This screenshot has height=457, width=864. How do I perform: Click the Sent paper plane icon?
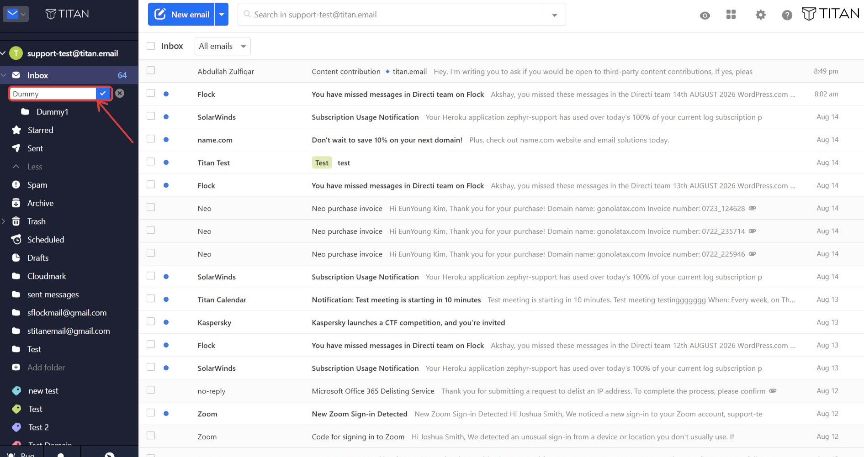tap(16, 148)
